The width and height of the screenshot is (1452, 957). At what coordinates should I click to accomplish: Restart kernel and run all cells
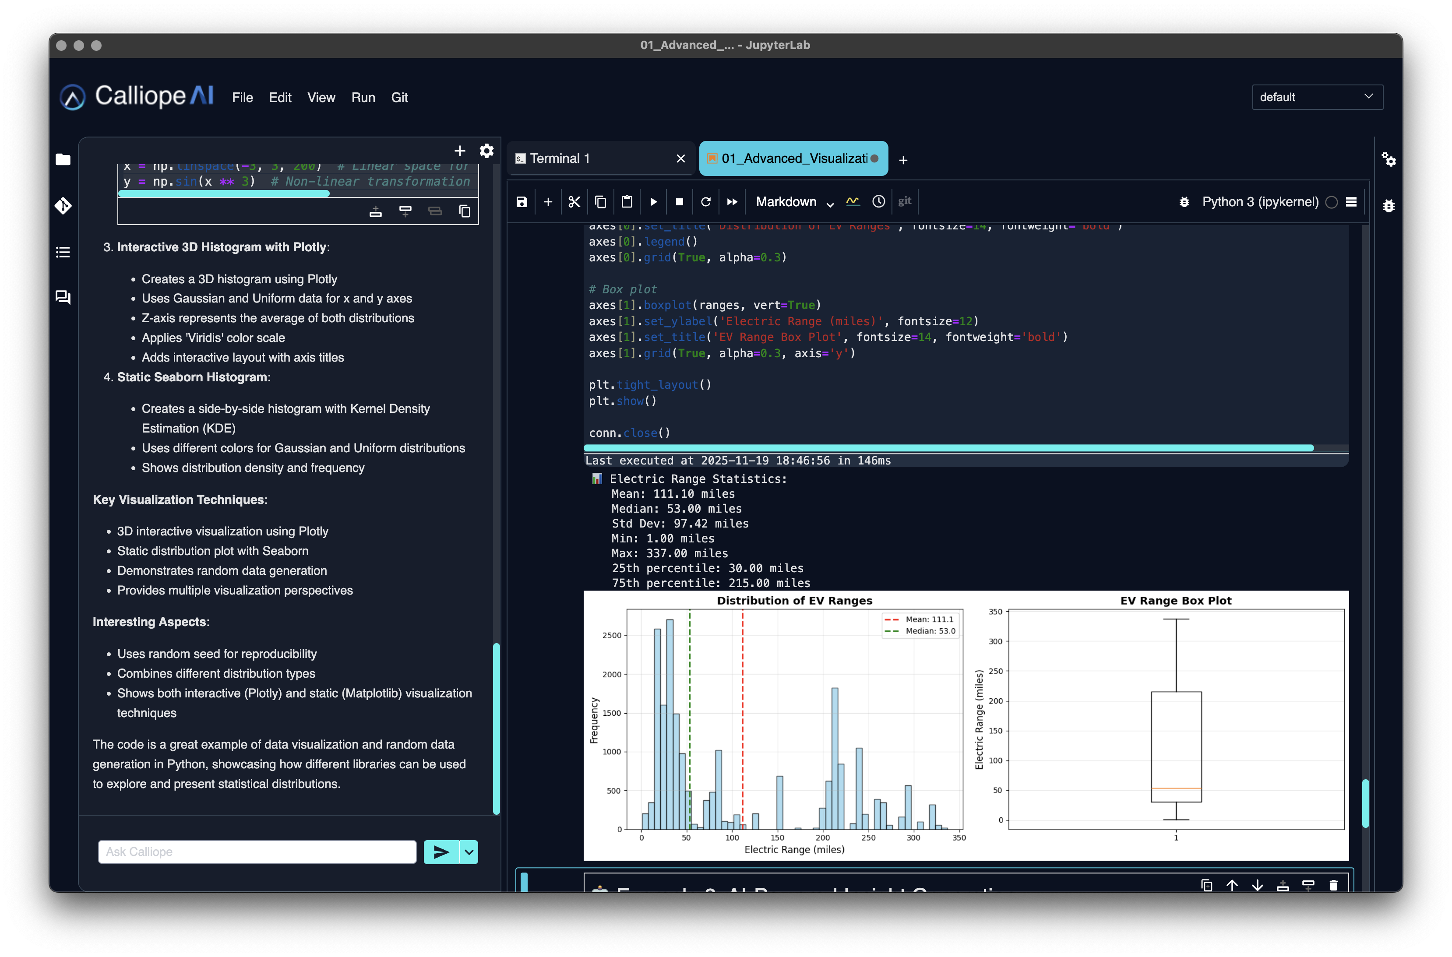(x=732, y=202)
